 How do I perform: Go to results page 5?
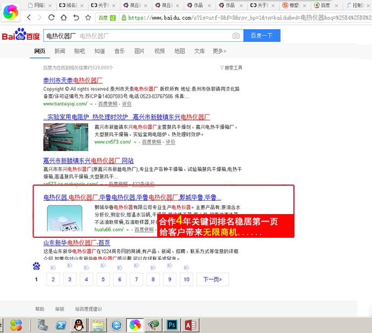tap(103, 279)
